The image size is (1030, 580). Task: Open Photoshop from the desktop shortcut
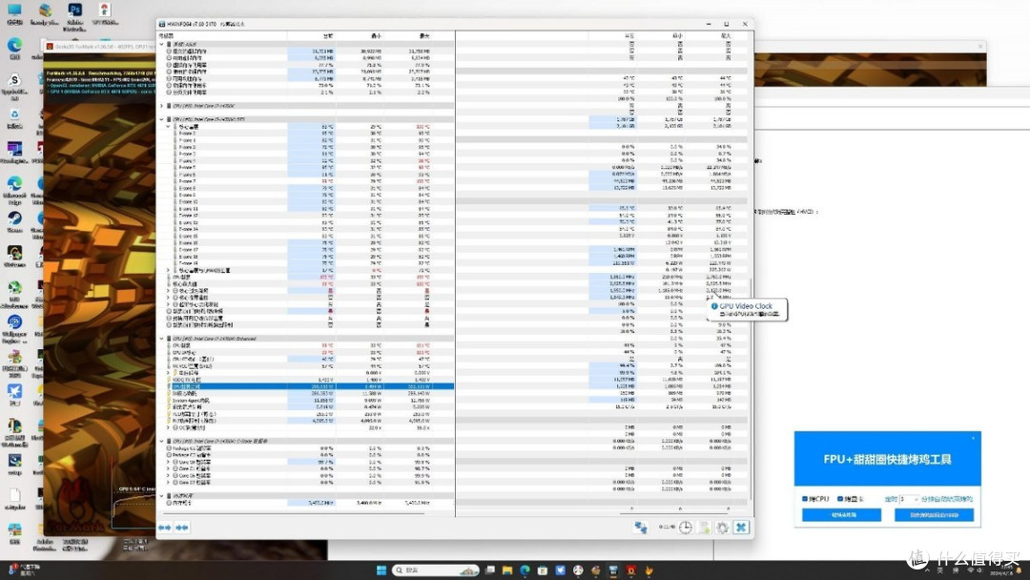75,10
